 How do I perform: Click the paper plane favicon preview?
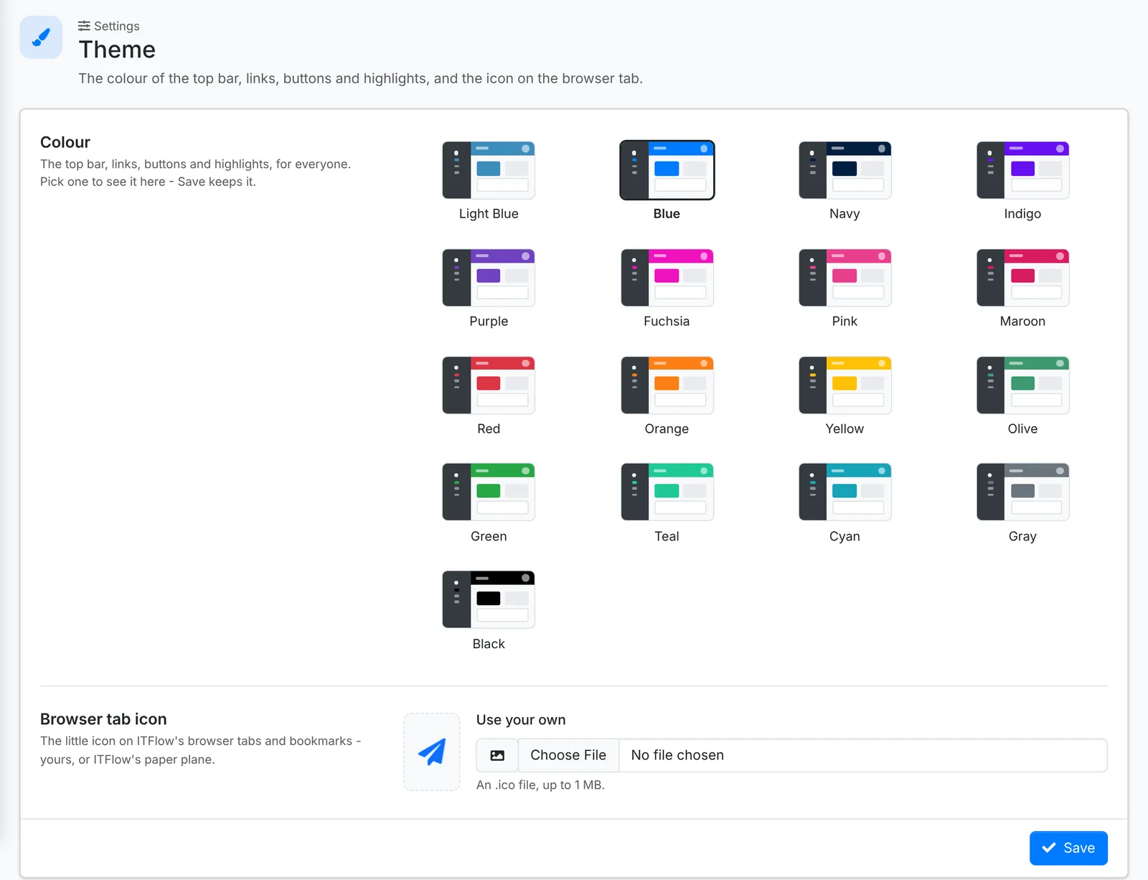tap(432, 752)
